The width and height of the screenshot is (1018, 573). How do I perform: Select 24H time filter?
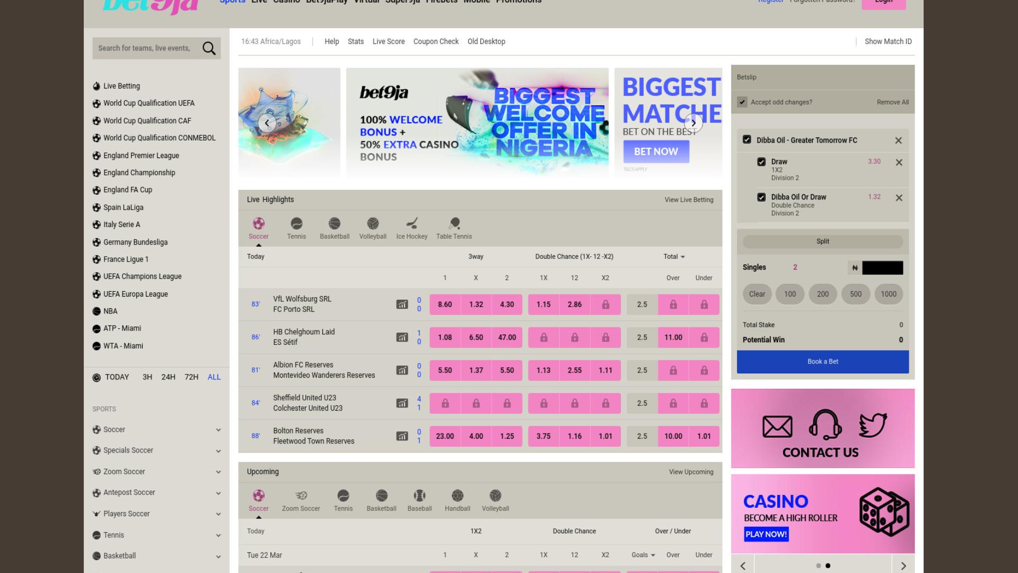(x=168, y=377)
